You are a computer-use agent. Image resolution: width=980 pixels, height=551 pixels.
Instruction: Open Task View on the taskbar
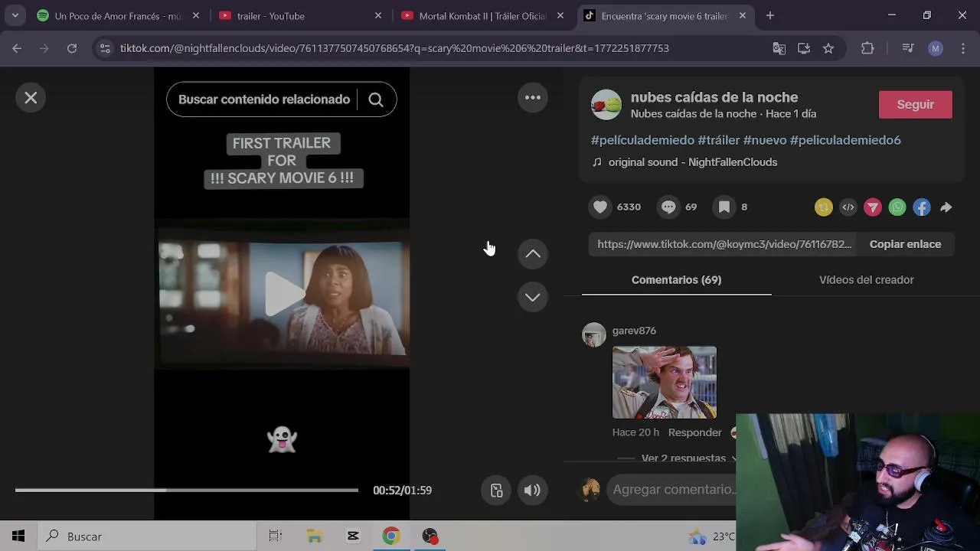pyautogui.click(x=276, y=536)
